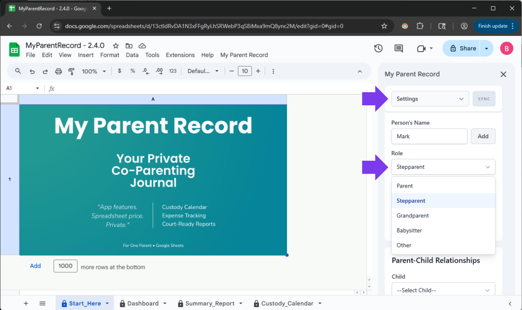Open the Dashboard tab menu arrow
This screenshot has height=310, width=522.
click(165, 303)
